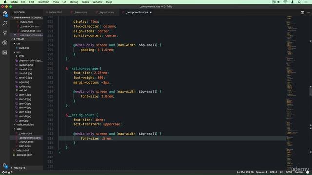Open the Wi-Fi menu bar icon
The height and width of the screenshot is (175, 312).
pyautogui.click(x=285, y=2)
